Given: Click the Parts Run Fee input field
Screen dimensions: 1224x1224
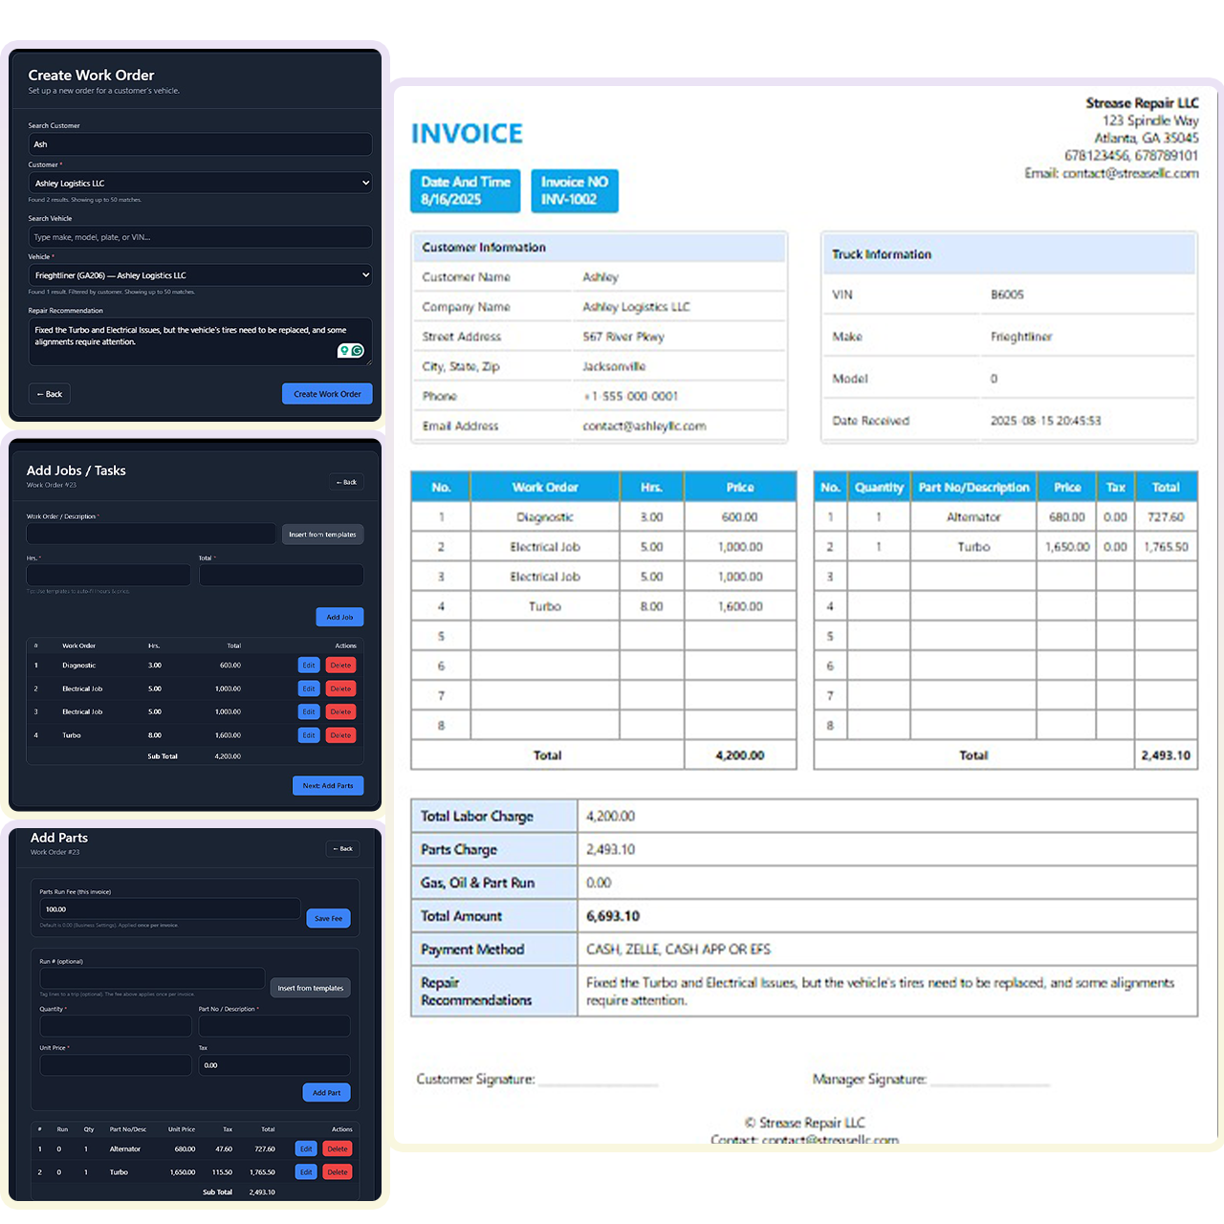Looking at the screenshot, I should (169, 909).
